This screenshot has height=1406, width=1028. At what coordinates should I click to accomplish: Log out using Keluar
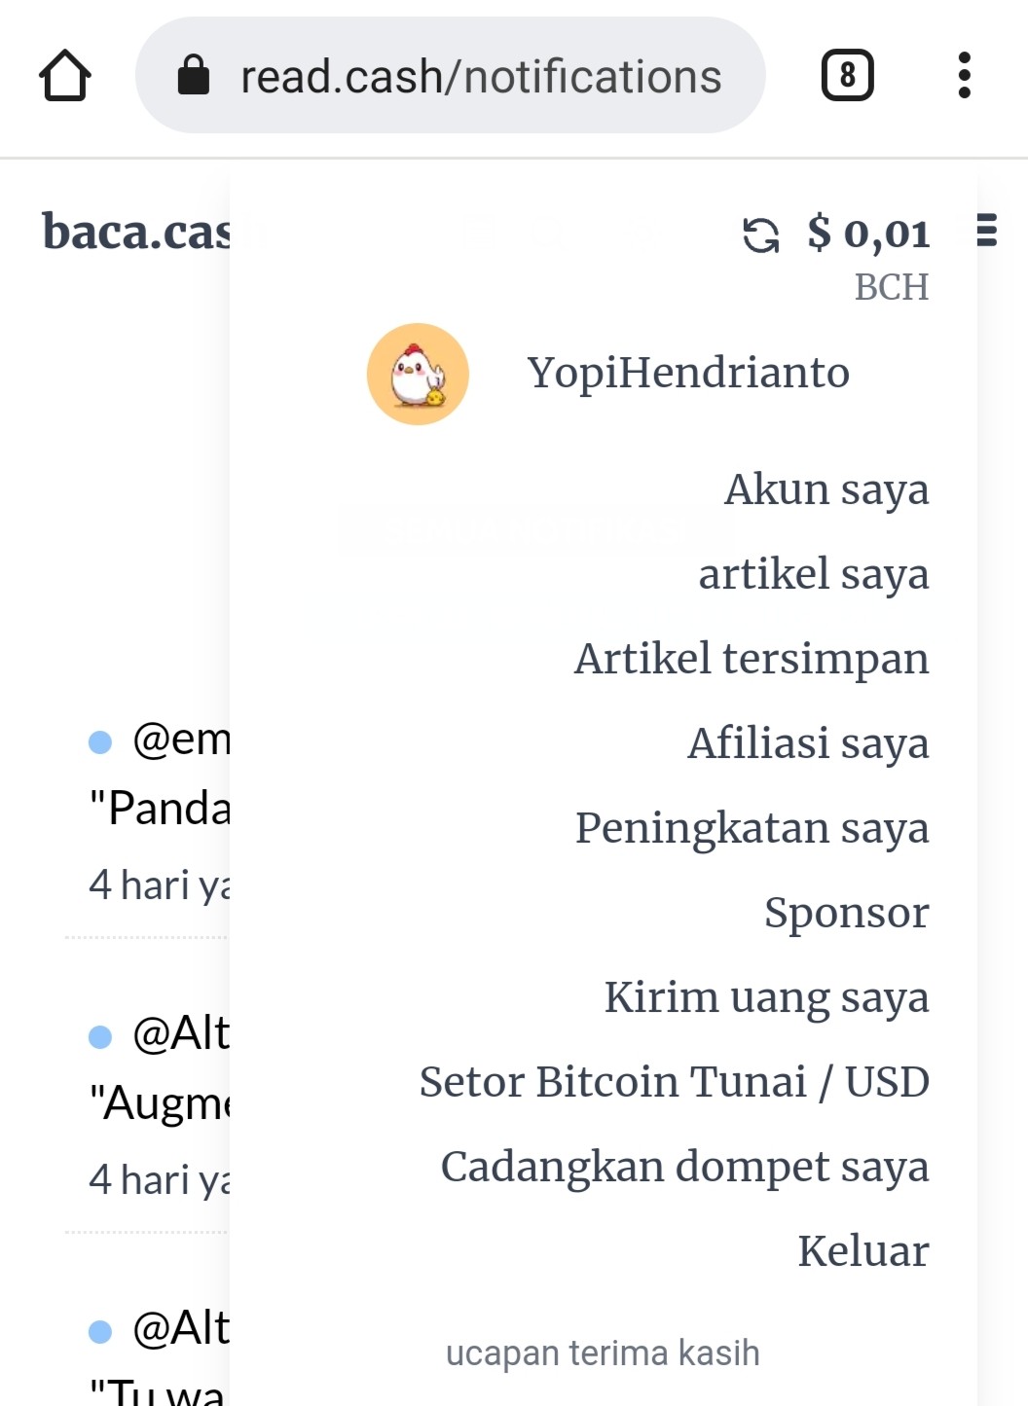[x=863, y=1251]
